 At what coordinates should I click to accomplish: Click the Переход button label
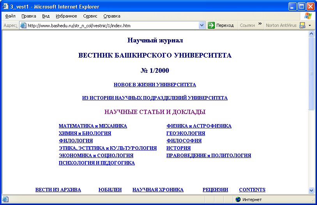(225, 25)
